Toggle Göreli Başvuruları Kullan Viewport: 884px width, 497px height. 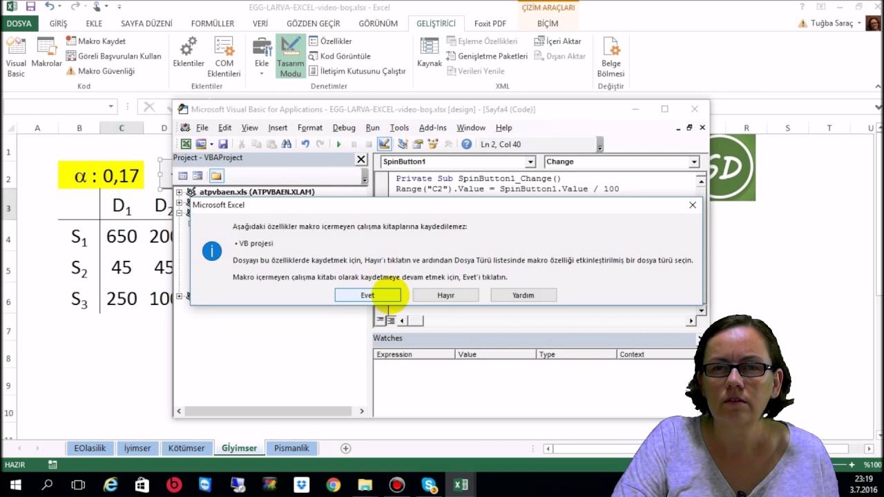point(114,56)
